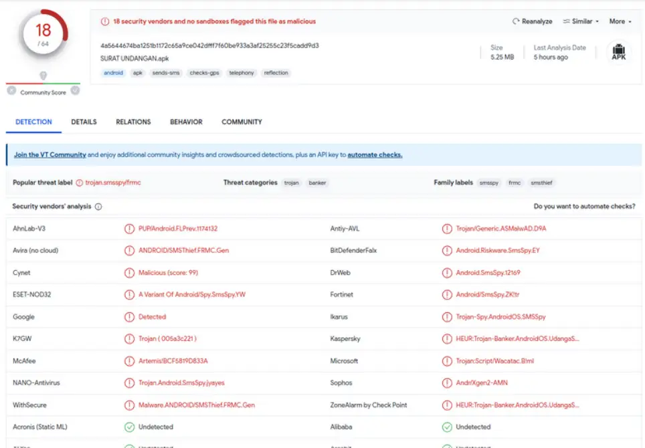Select the smsspy family label

(488, 183)
